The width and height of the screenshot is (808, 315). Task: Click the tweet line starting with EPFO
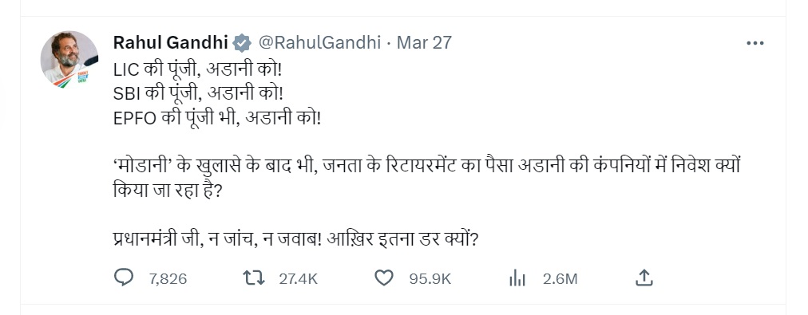217,118
